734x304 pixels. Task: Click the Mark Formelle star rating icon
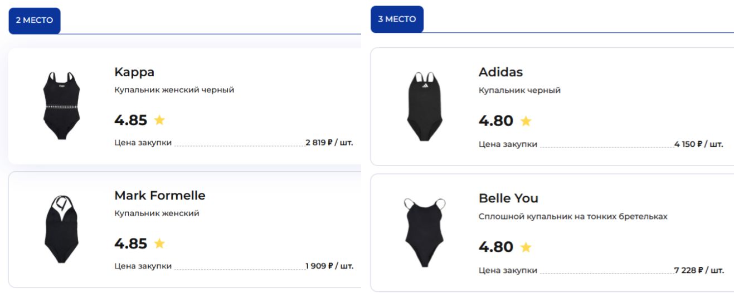[159, 243]
